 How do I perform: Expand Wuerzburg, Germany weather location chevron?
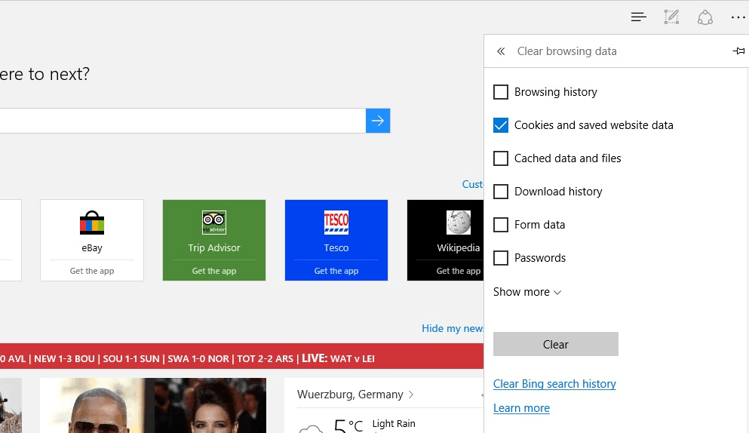pyautogui.click(x=411, y=395)
